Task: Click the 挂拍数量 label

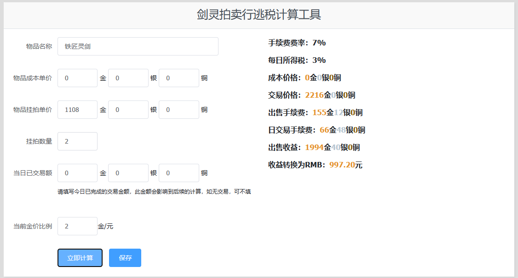Action: tap(39, 141)
